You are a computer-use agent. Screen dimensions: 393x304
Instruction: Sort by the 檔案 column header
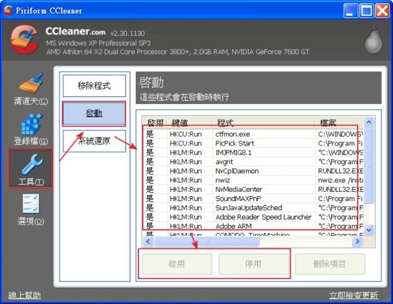click(x=339, y=123)
